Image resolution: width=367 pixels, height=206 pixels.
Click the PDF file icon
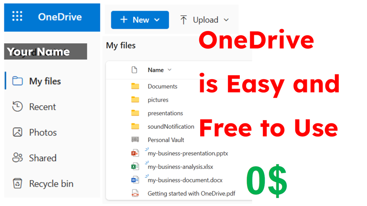[x=135, y=194]
